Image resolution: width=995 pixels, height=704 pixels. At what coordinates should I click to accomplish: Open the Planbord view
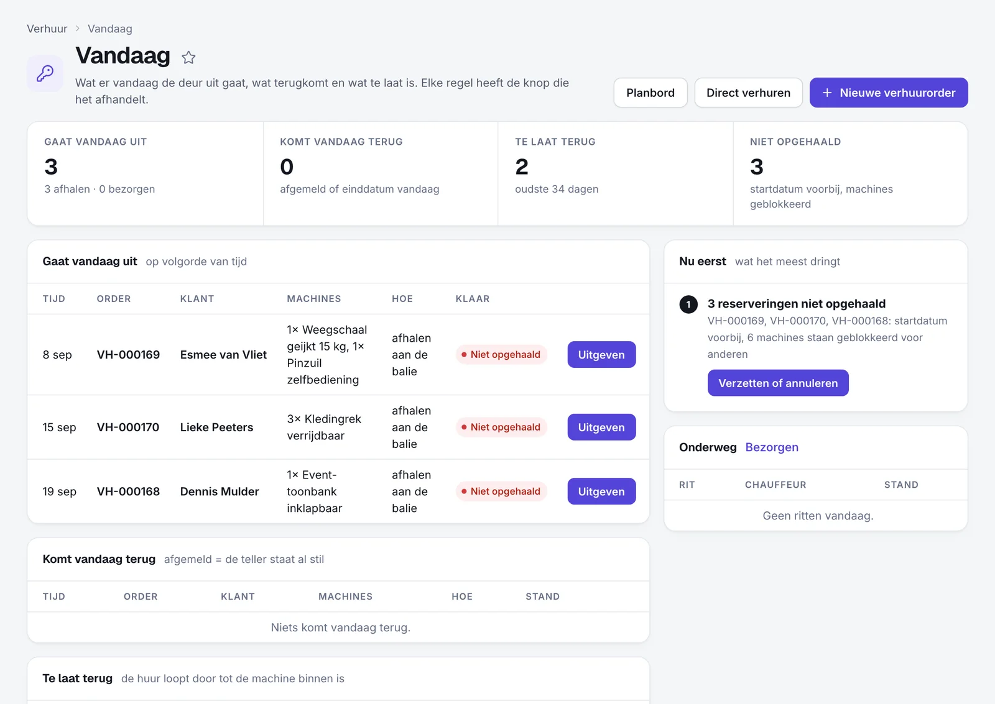pos(650,93)
